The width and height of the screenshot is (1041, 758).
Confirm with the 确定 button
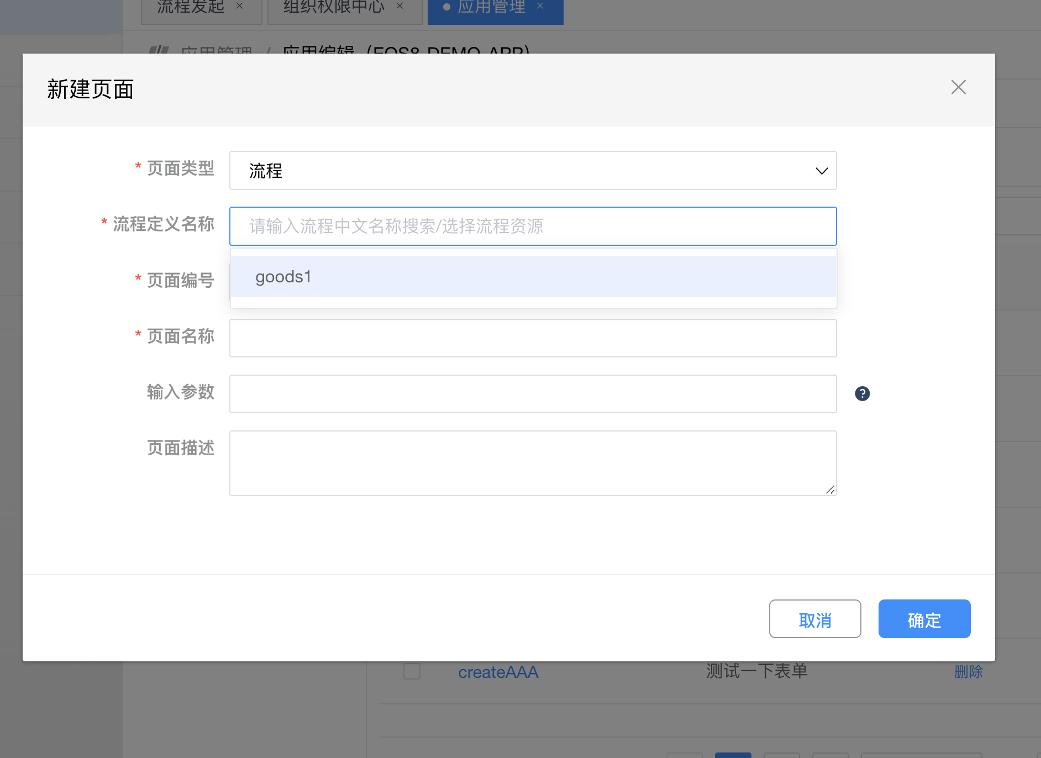point(924,619)
